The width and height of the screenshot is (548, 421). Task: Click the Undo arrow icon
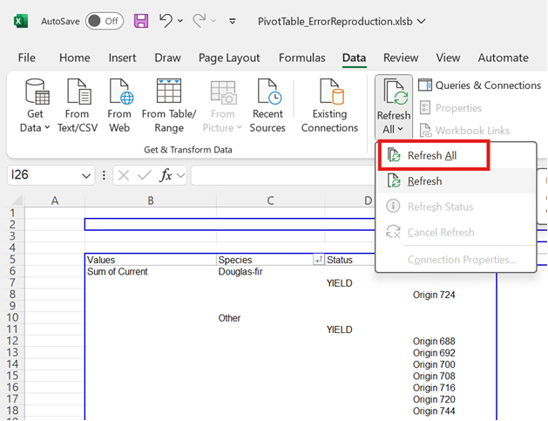point(166,21)
